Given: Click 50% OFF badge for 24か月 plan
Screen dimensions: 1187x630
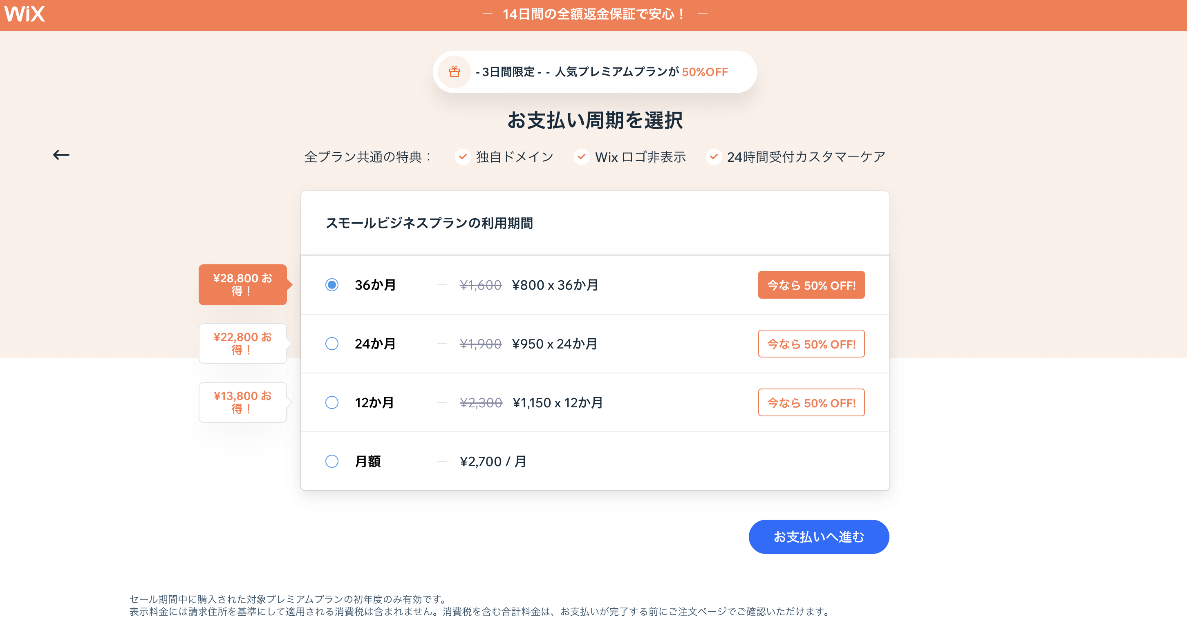Looking at the screenshot, I should 811,344.
